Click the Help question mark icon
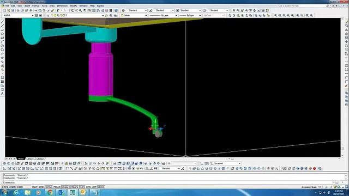Screen dimensions: 349x196 116,10
